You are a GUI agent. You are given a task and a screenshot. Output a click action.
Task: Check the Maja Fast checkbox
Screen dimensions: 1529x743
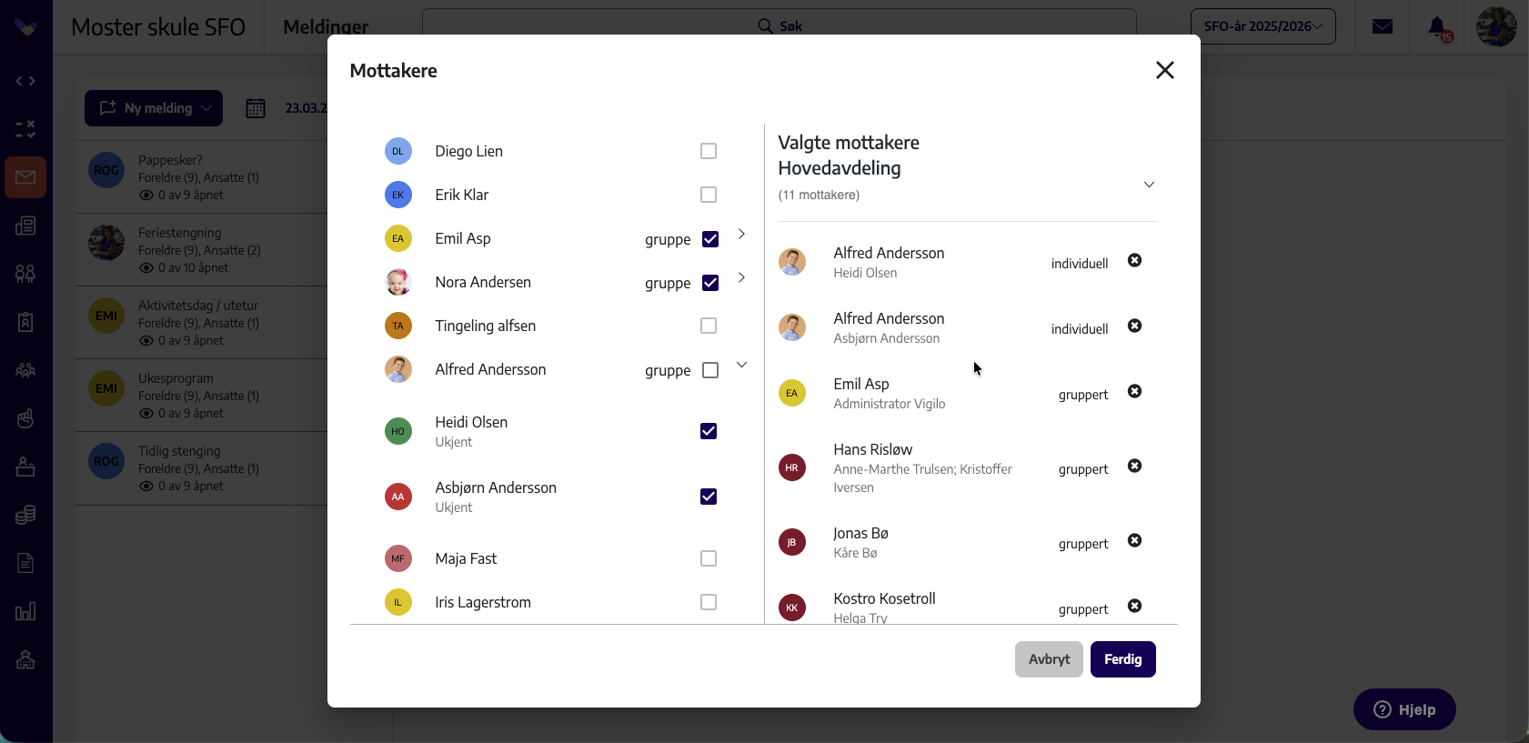(x=709, y=558)
